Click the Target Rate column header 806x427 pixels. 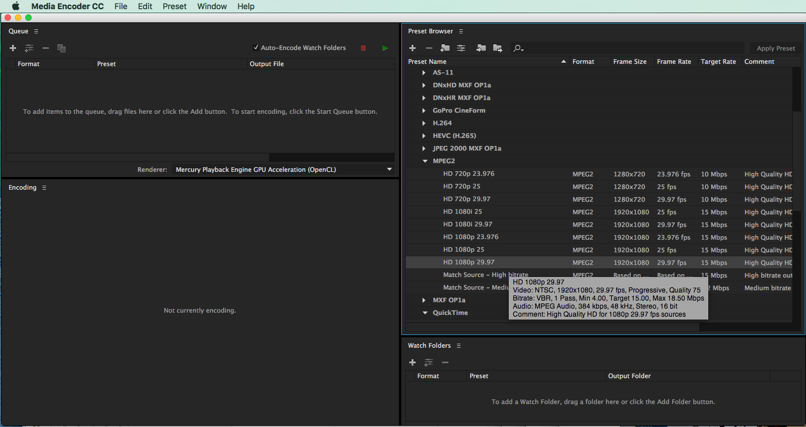point(719,61)
